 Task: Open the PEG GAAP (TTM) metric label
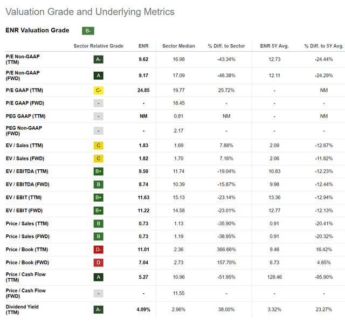(25, 116)
